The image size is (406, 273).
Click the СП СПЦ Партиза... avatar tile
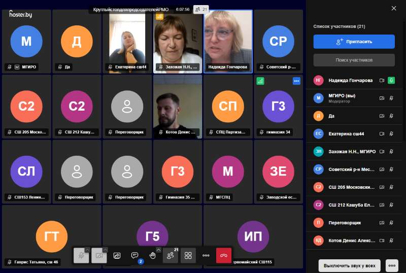click(x=228, y=107)
